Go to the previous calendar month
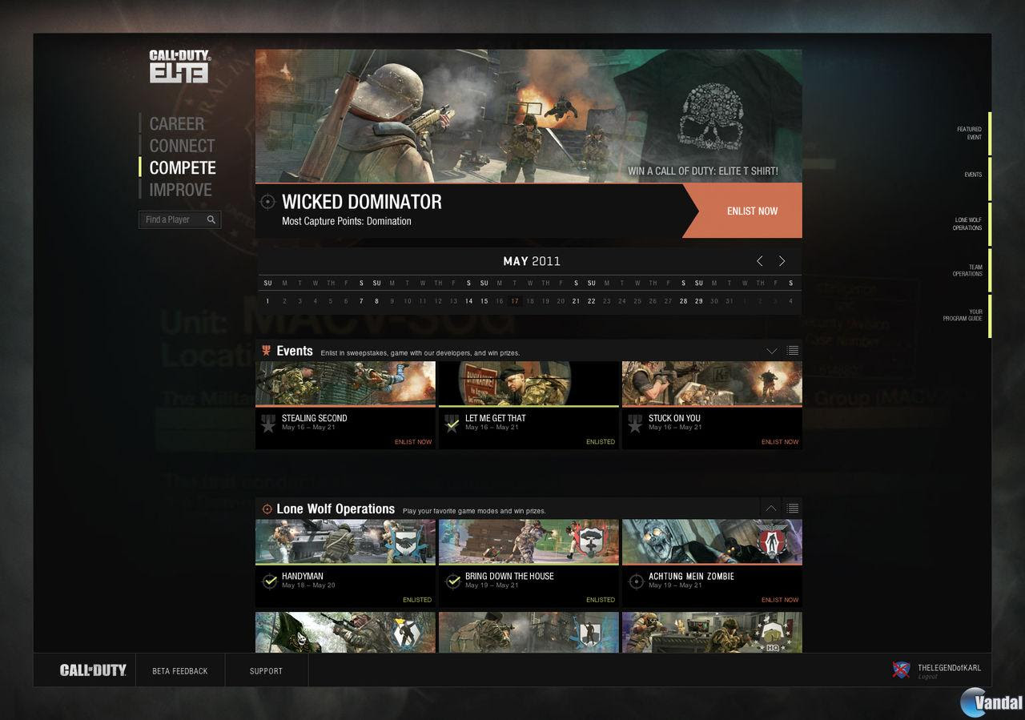The height and width of the screenshot is (720, 1025). [x=760, y=261]
